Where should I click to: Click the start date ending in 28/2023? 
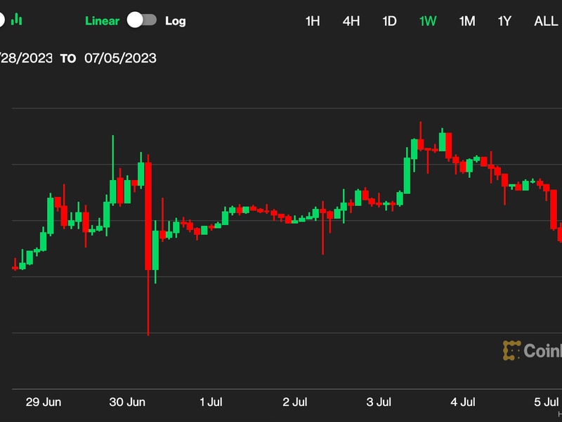point(26,58)
